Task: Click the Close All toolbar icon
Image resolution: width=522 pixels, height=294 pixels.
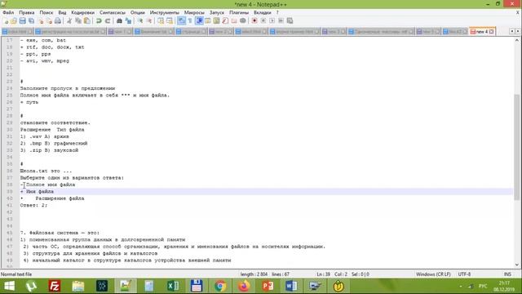Action: [49, 21]
